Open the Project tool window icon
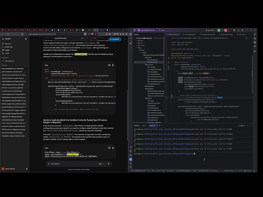This screenshot has width=263, height=197. [x=131, y=34]
